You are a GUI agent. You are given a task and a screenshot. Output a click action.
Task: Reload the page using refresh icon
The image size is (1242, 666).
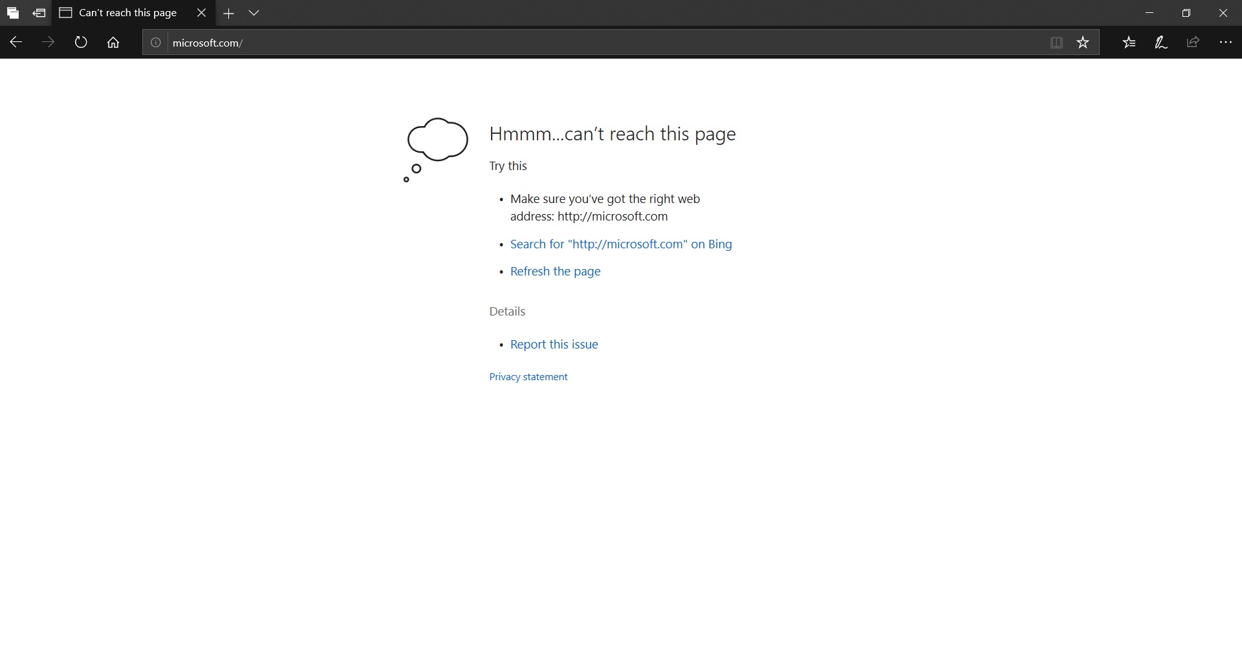coord(81,43)
